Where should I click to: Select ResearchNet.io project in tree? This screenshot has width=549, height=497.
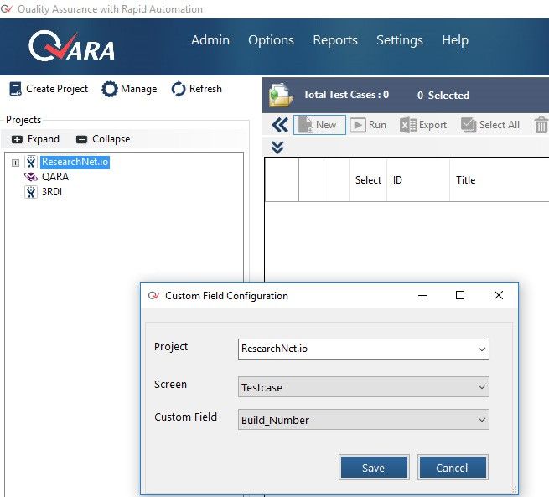(75, 162)
